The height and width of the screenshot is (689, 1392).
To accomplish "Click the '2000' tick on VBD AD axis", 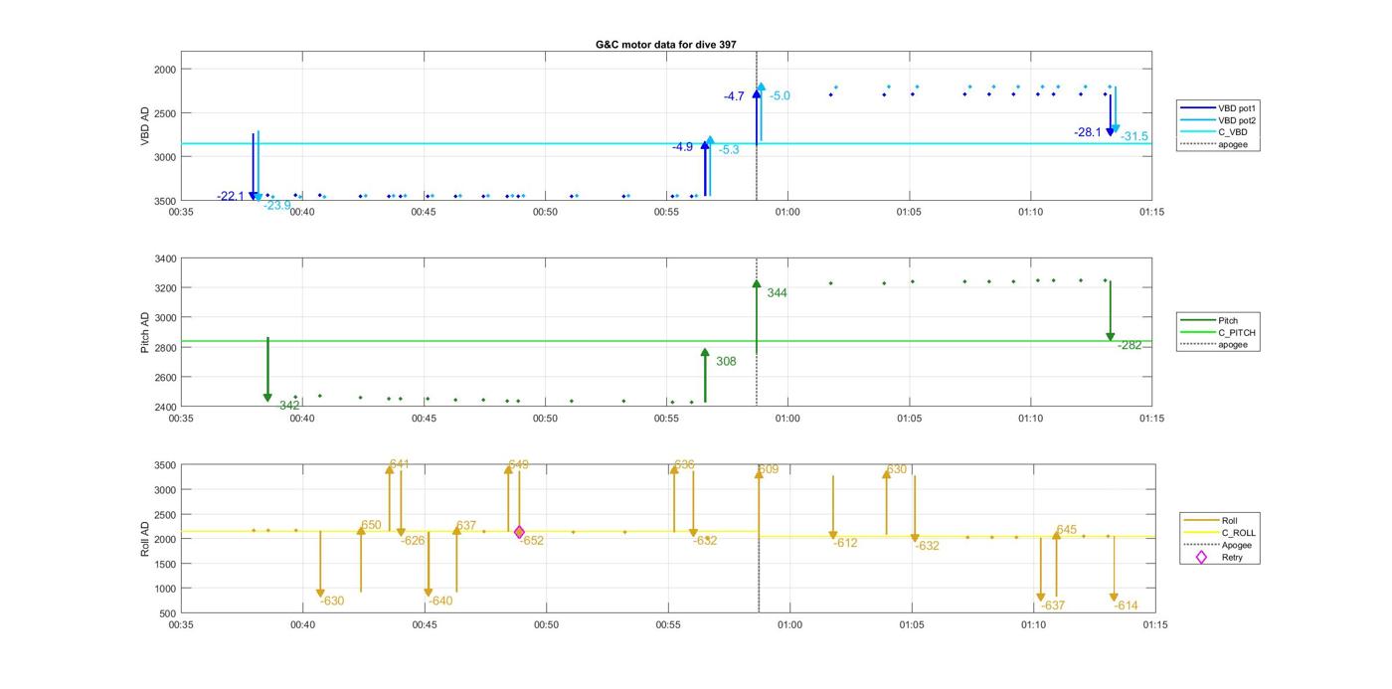I will (165, 70).
